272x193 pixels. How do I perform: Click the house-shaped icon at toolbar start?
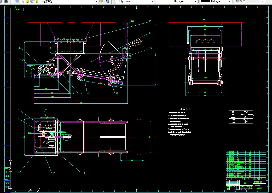[x=6, y=1]
